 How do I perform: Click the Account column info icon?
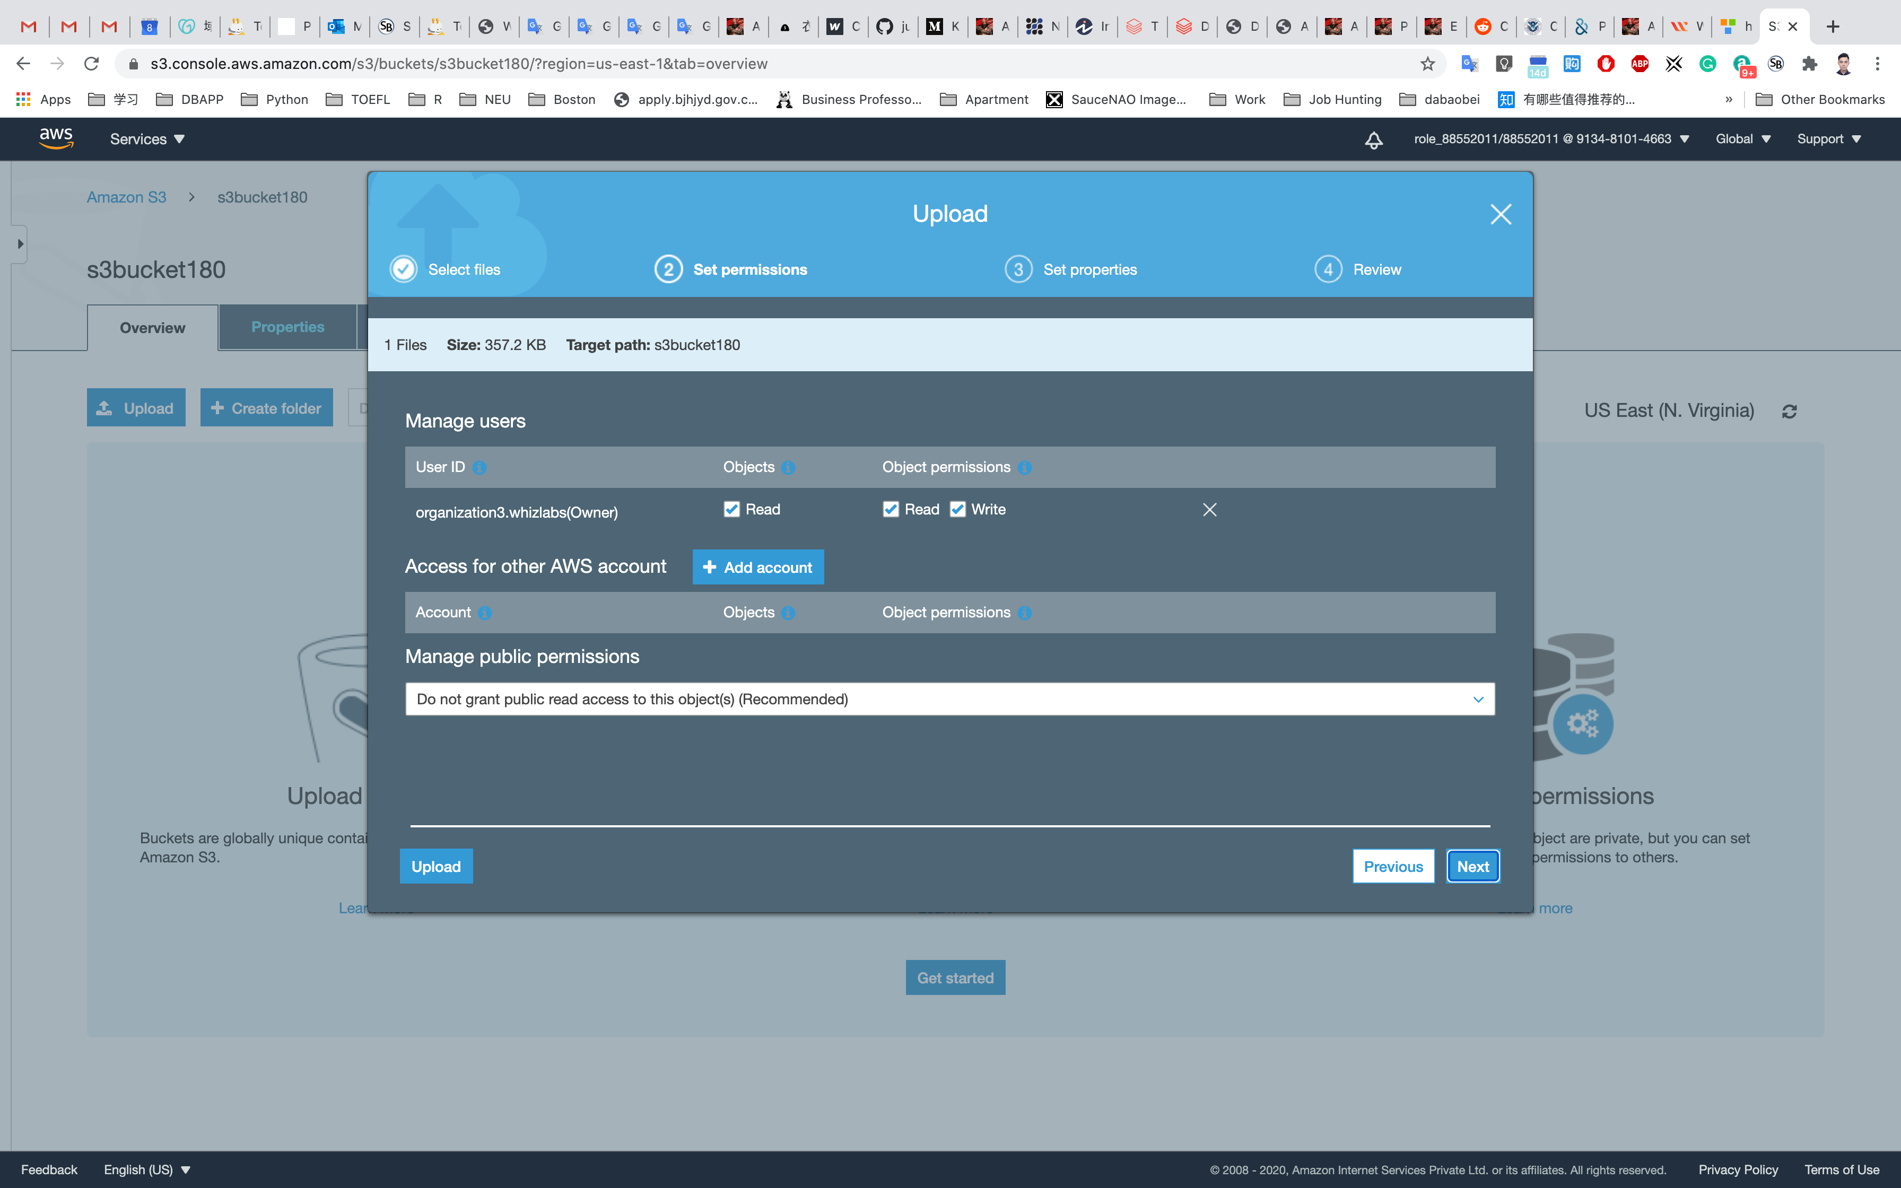pyautogui.click(x=485, y=613)
